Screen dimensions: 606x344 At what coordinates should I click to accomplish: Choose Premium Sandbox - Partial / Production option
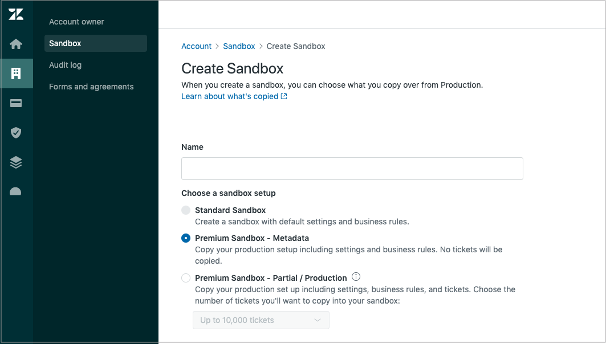click(186, 278)
